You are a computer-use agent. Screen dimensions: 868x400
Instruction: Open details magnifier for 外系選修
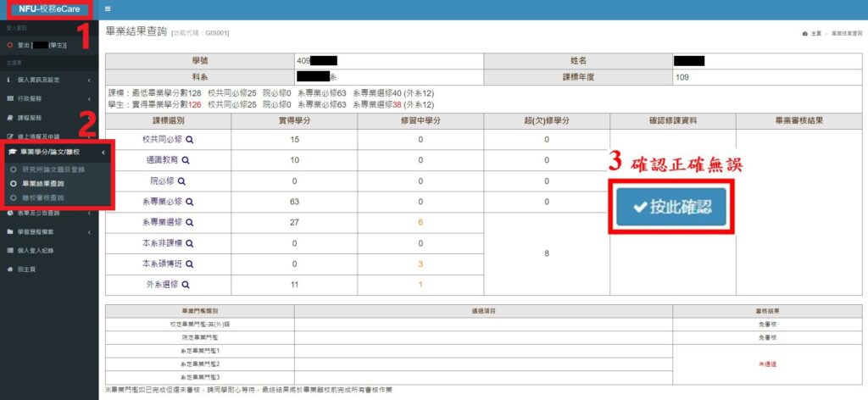pyautogui.click(x=186, y=285)
